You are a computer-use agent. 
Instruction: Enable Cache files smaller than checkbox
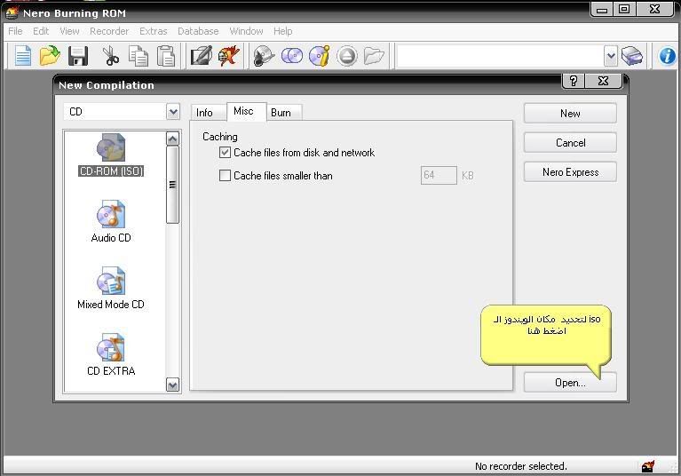[x=225, y=176]
